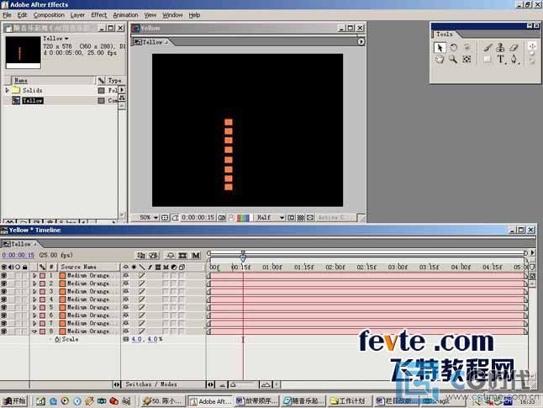Click the Scale value 4.0, 4.0%
The image size is (543, 408).
coord(147,339)
